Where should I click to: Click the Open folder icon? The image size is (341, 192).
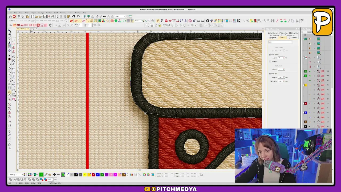(x=36, y=17)
